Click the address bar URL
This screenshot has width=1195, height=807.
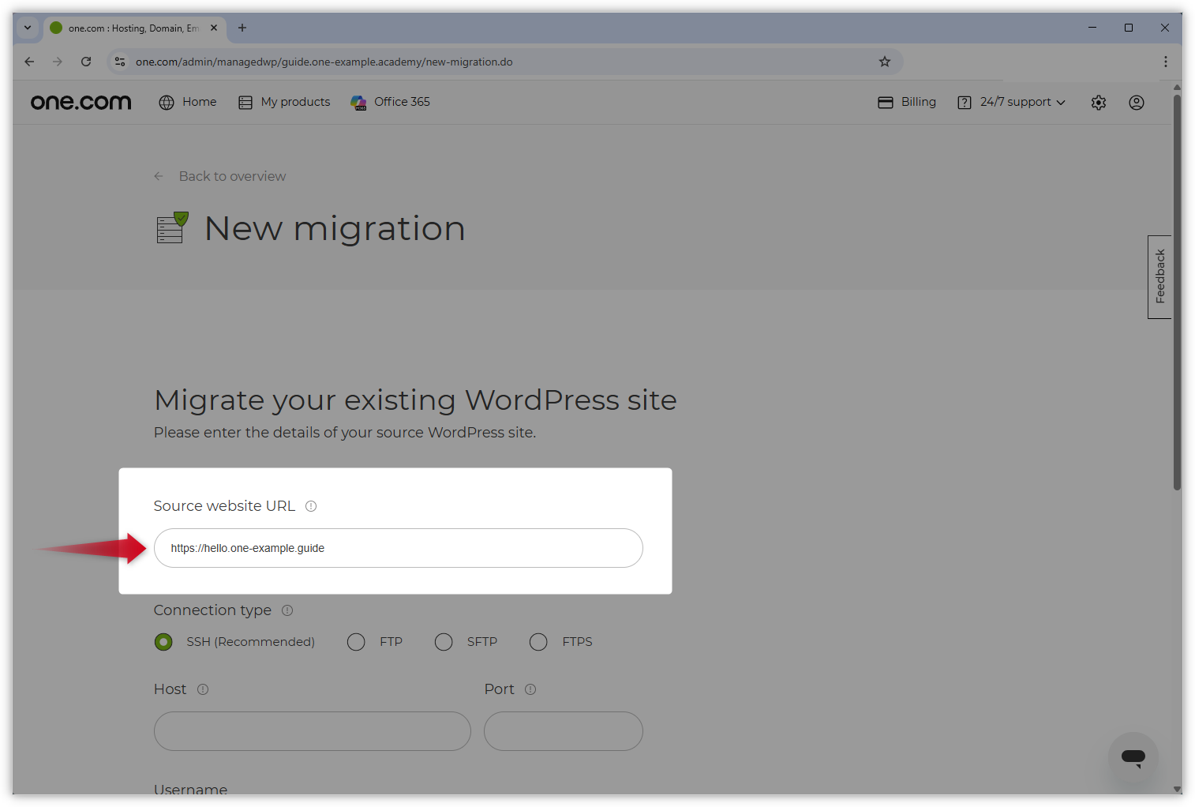324,62
